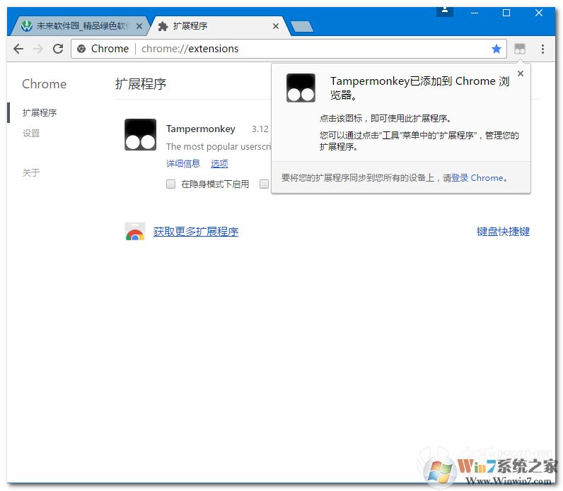The image size is (563, 491).
Task: Open the Chrome three-dot menu
Action: [x=542, y=49]
